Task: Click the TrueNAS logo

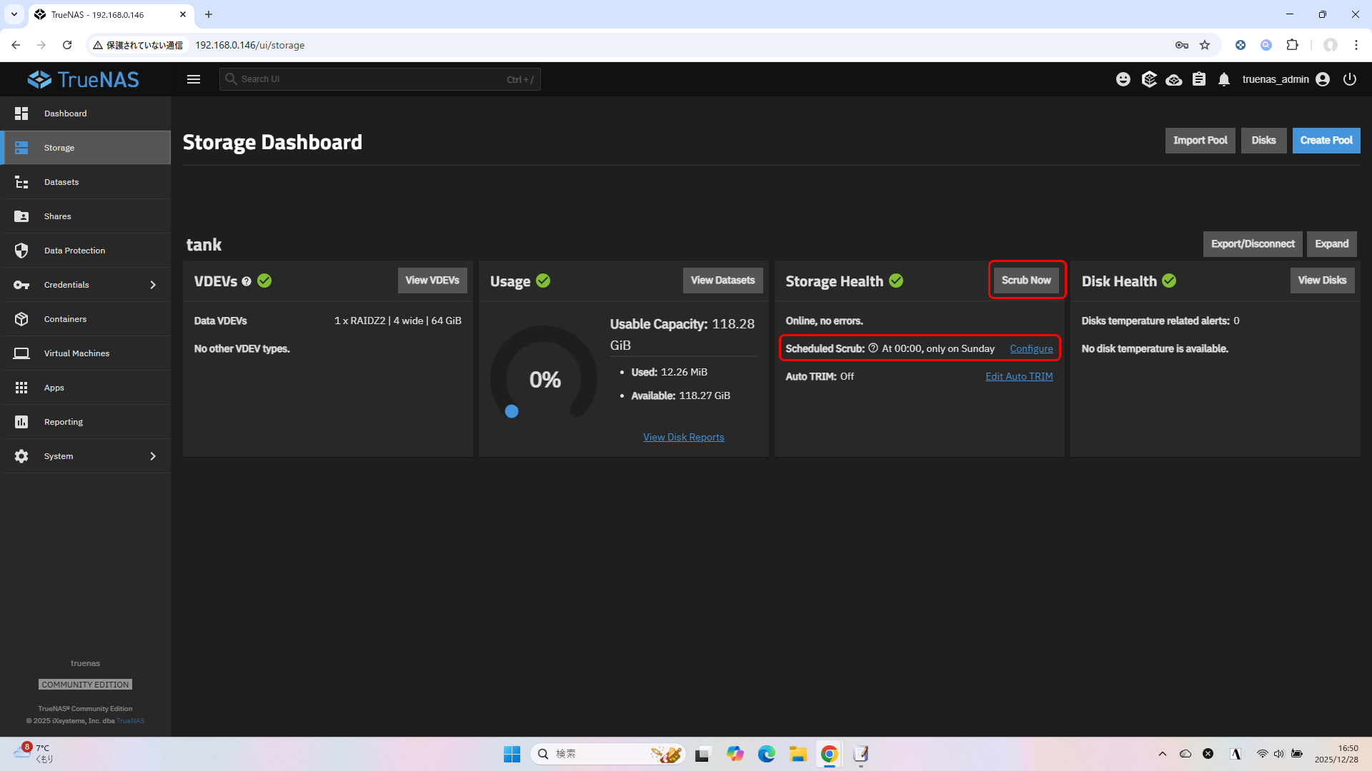Action: point(84,79)
